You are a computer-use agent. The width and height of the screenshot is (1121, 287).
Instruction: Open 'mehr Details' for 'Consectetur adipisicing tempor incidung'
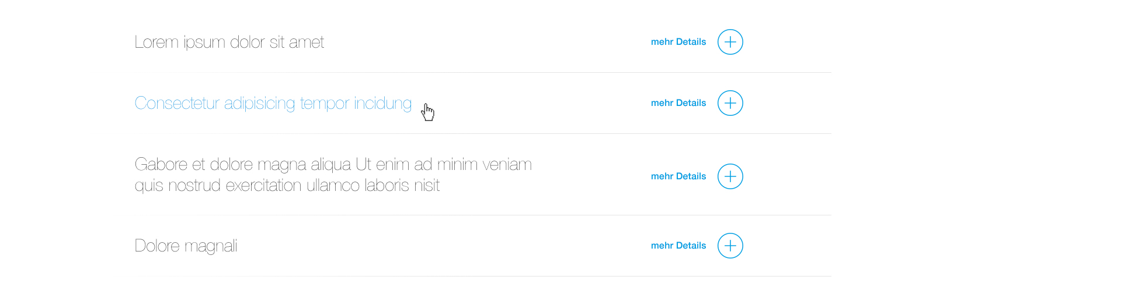click(x=678, y=103)
